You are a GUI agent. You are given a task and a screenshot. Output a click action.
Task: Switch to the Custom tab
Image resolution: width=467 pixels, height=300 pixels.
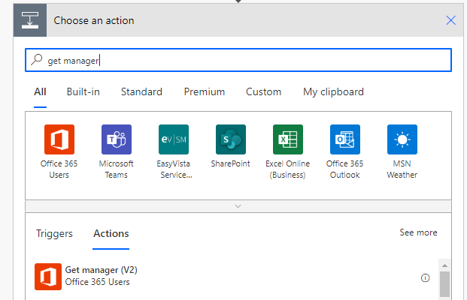click(264, 91)
